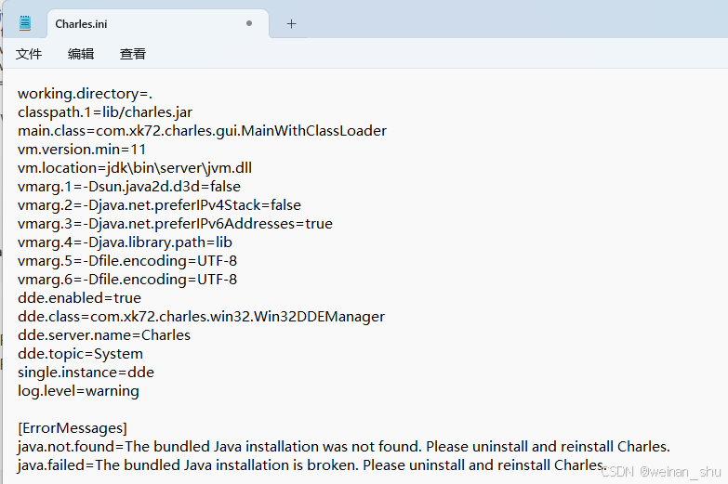Image resolution: width=728 pixels, height=484 pixels.
Task: Click the 'vmarg.5=-Dfile.encoding=UTF-8' line
Action: click(x=127, y=261)
